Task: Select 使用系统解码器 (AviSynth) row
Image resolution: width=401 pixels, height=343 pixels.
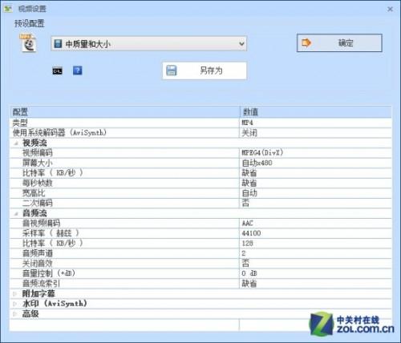Action: [200, 133]
